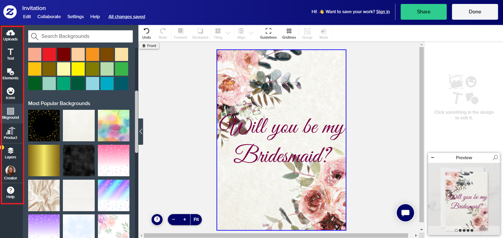This screenshot has height=238, width=503.
Task: Open the chat support bubble
Action: pos(405,213)
